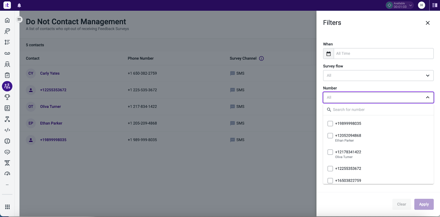Check the +12178341422 Oliva Turner checkbox
440x217 pixels.
[330, 152]
